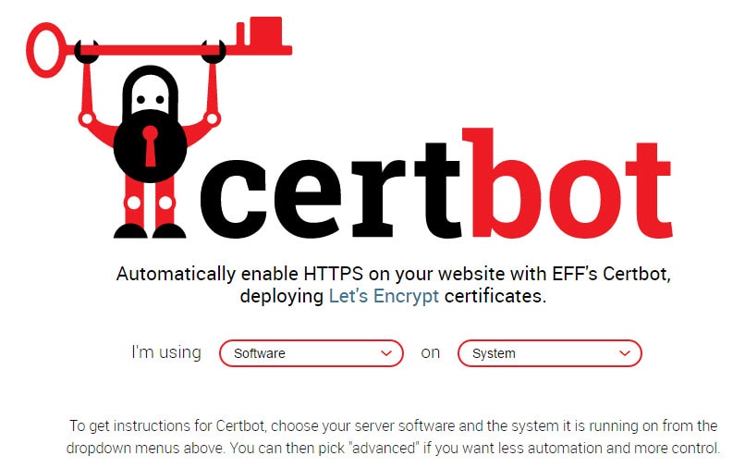Click the "on" label between the selectors
Image resolution: width=733 pixels, height=468 pixels.
click(431, 353)
